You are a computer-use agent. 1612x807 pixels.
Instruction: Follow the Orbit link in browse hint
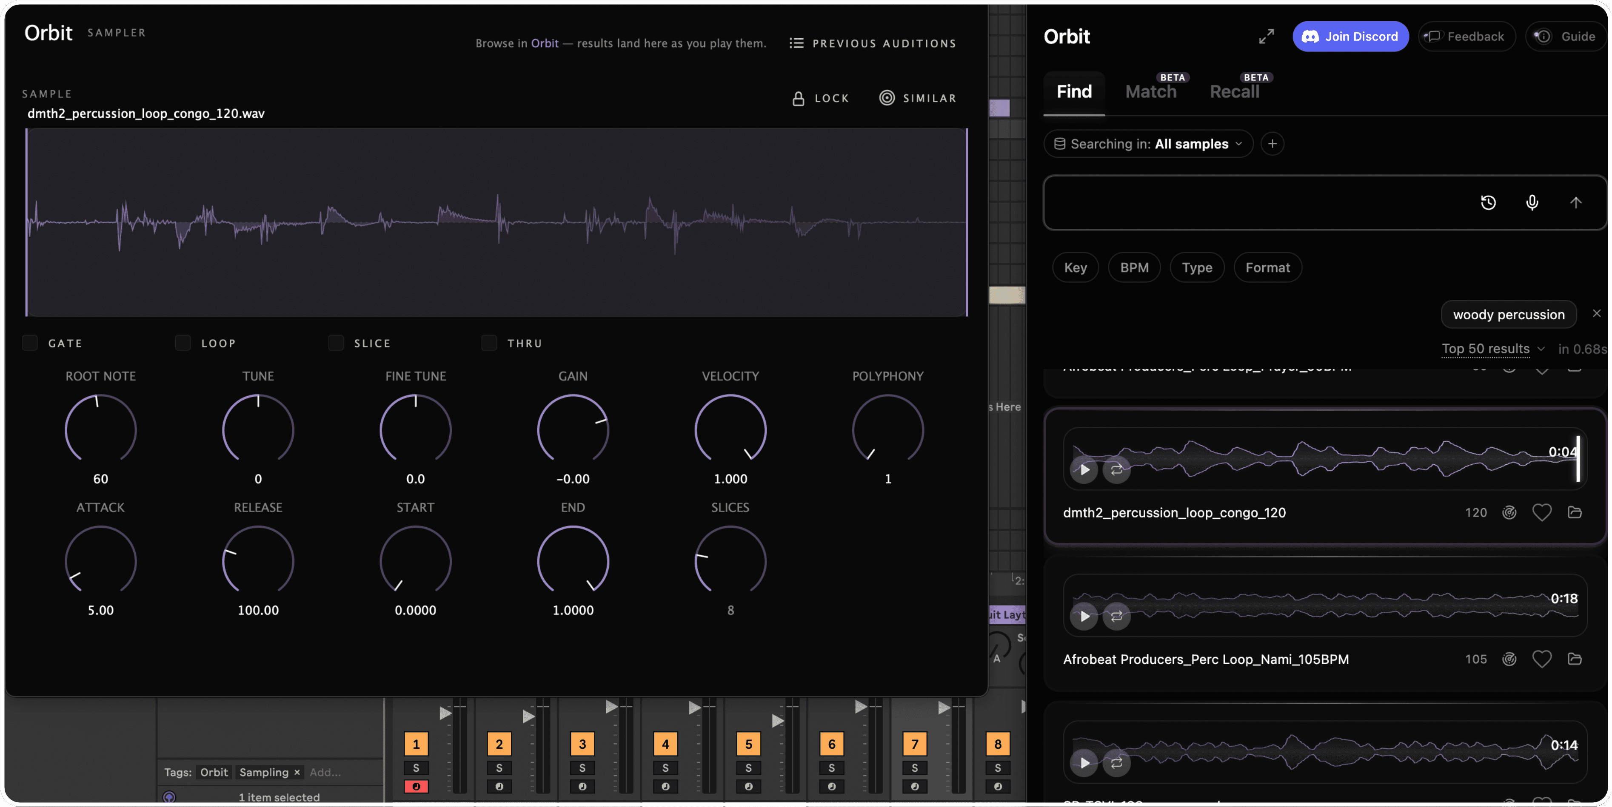(x=545, y=43)
